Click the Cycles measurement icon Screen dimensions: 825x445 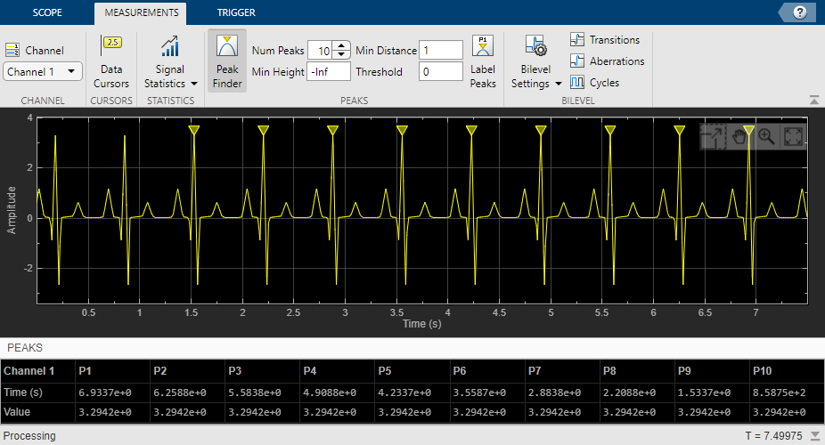[x=577, y=82]
